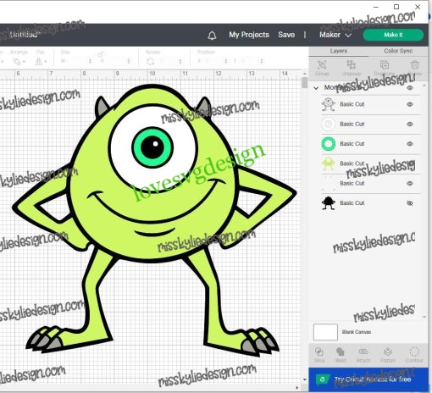Viewport: 432px width, 393px height.
Task: Click the Flatten tool
Action: click(x=388, y=355)
